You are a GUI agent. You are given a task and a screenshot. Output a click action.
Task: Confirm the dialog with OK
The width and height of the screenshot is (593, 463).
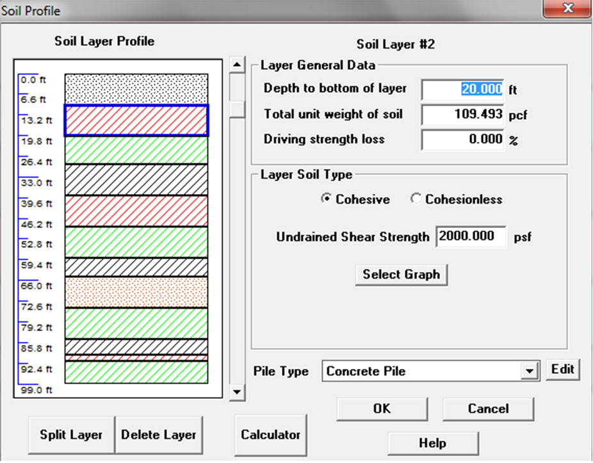coord(382,409)
